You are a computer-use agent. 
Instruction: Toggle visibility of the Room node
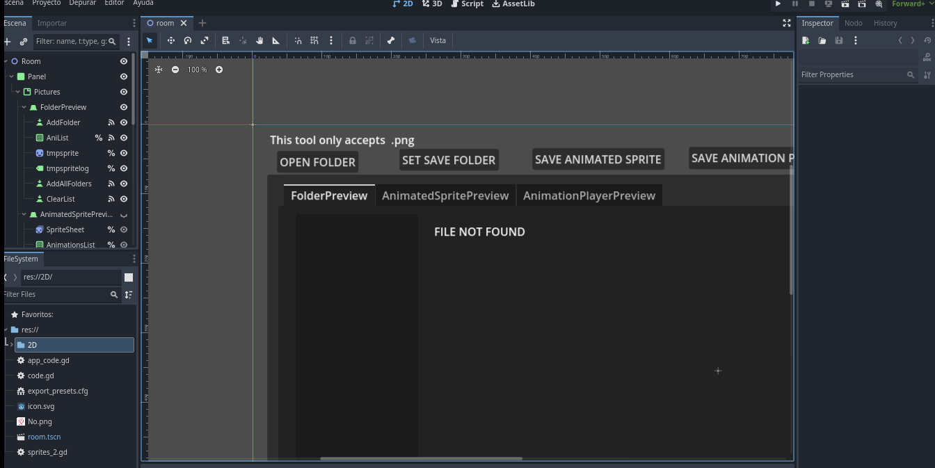click(124, 61)
